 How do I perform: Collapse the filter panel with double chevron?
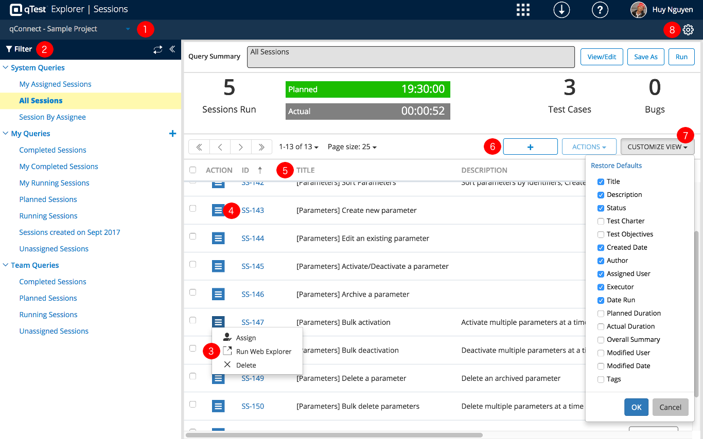coord(172,49)
